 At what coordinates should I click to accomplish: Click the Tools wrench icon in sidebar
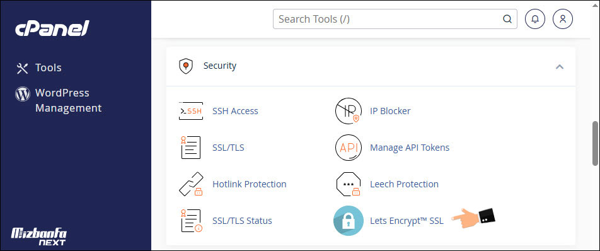22,68
